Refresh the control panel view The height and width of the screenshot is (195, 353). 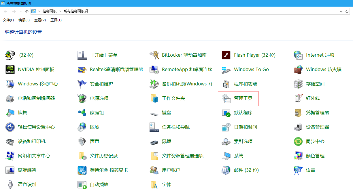tap(347, 11)
